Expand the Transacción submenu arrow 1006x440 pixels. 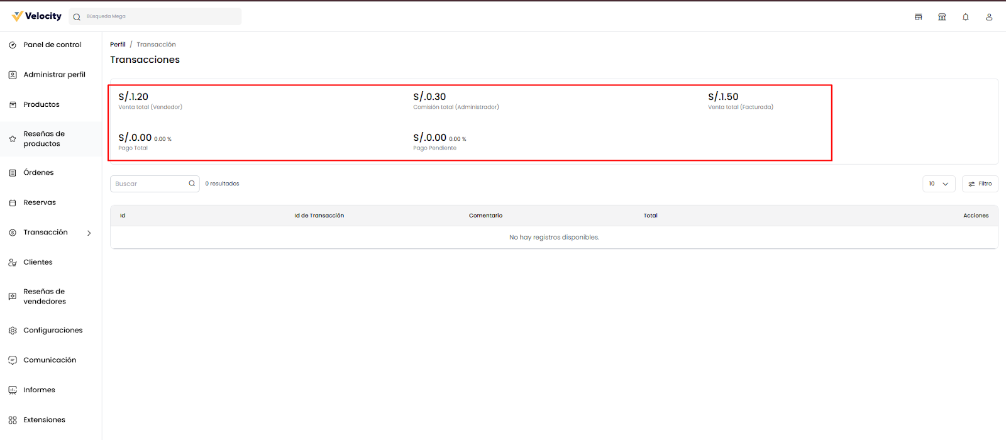point(89,233)
